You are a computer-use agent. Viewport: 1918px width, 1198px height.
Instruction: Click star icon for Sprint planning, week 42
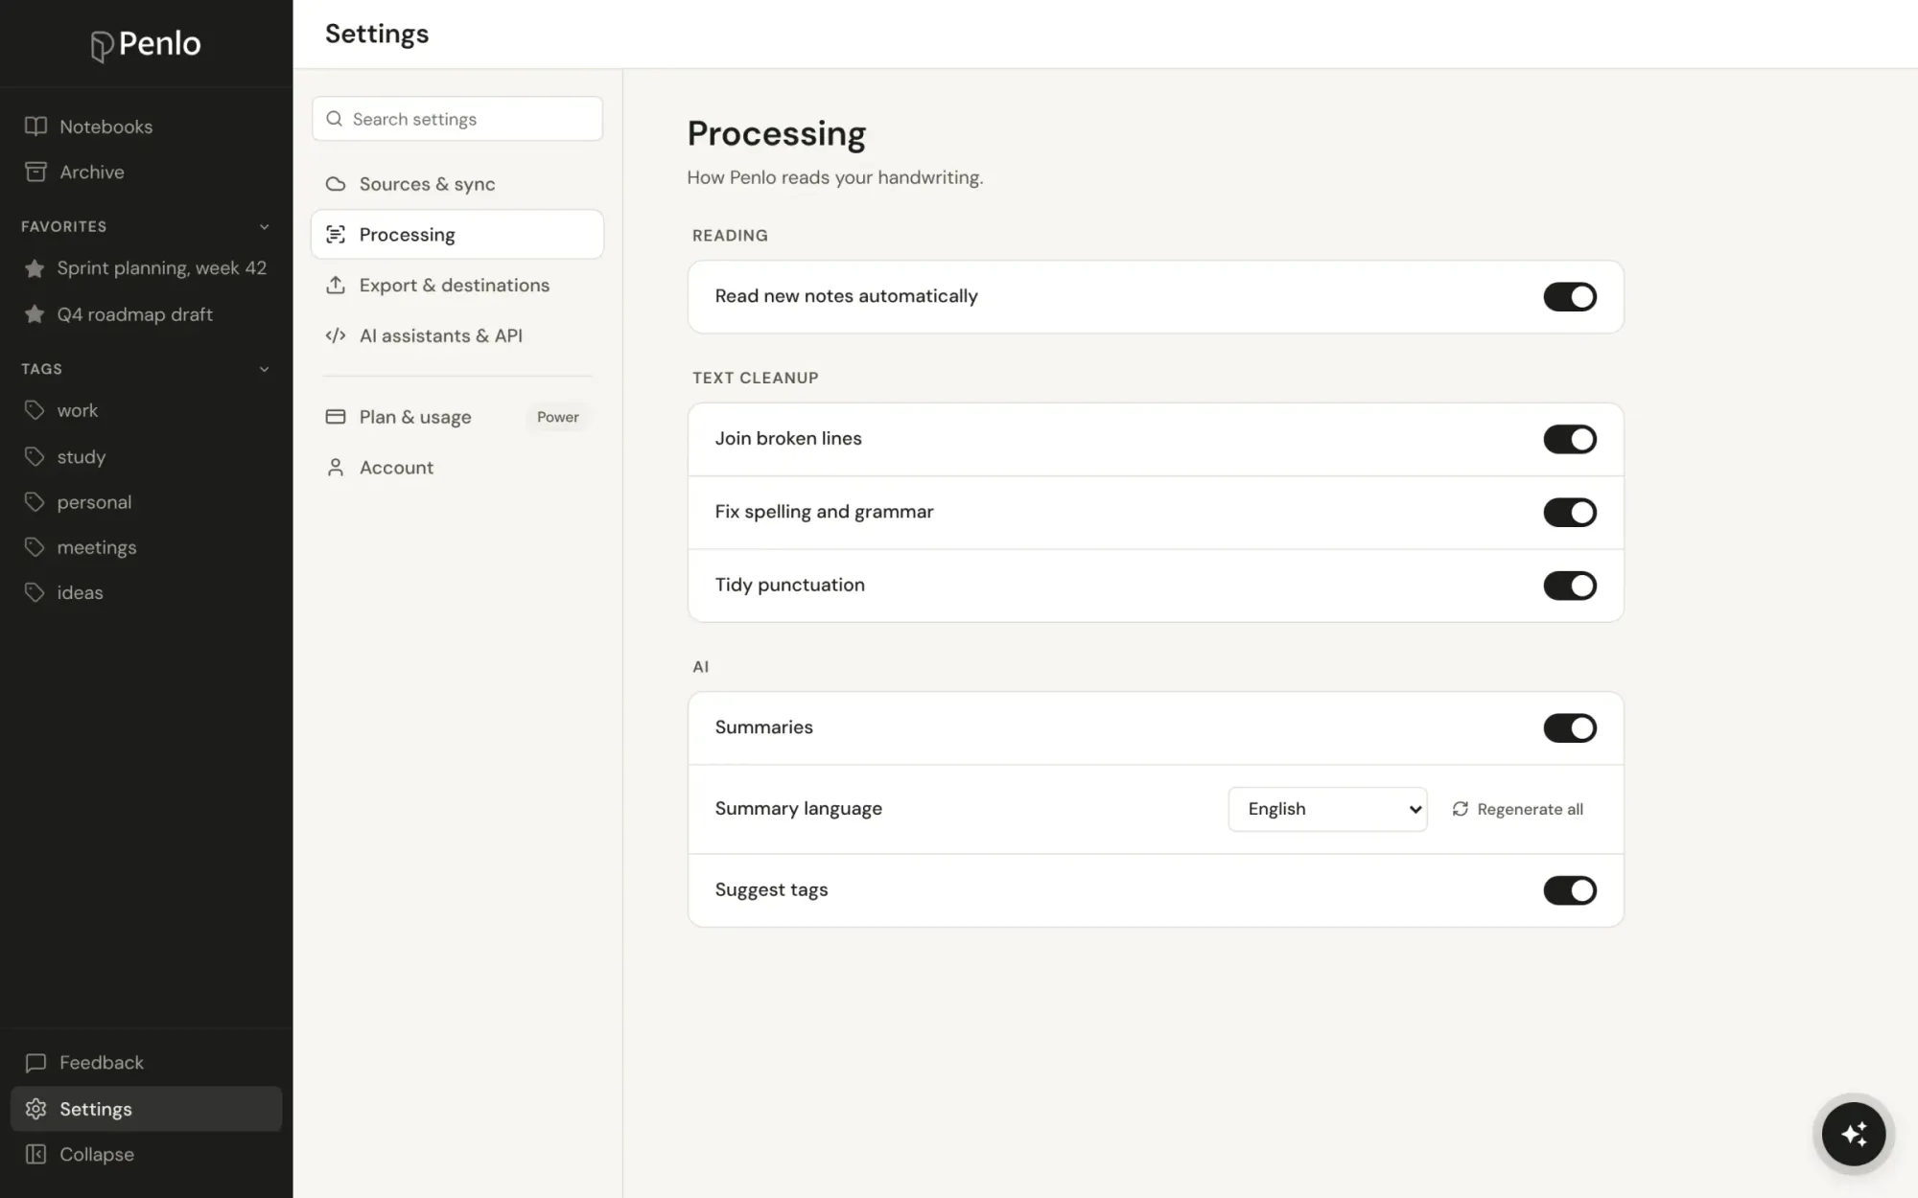coord(35,268)
